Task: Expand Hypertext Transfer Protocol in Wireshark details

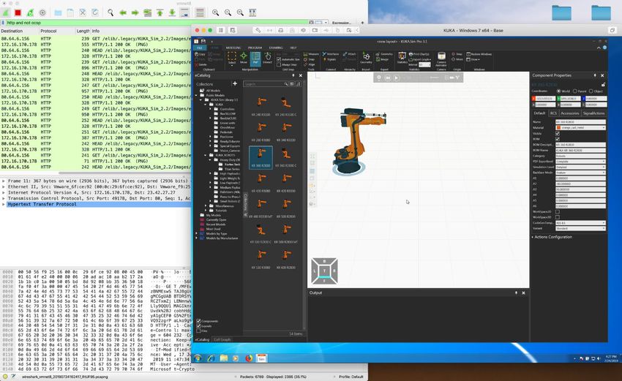Action: tap(4, 204)
